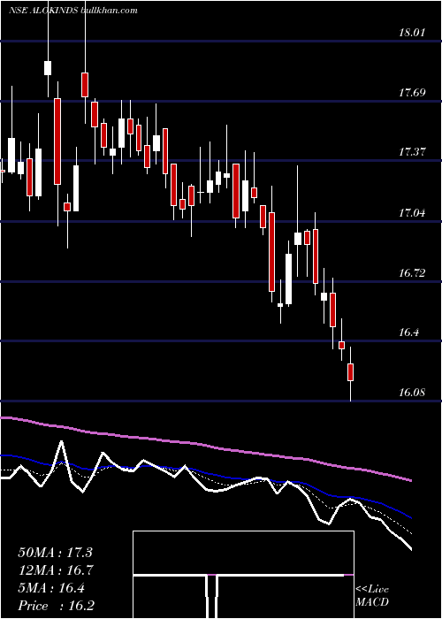The height and width of the screenshot is (619, 442).
Task: Click the 16.4 price level label
Action: coord(408,332)
